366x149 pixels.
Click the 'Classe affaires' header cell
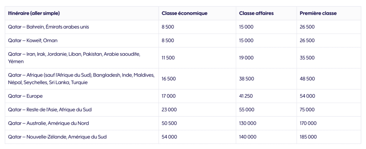click(x=257, y=13)
